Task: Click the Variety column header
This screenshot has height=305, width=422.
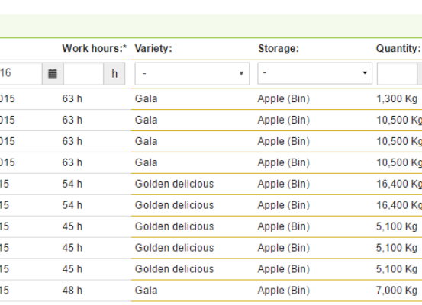Action: [x=153, y=49]
